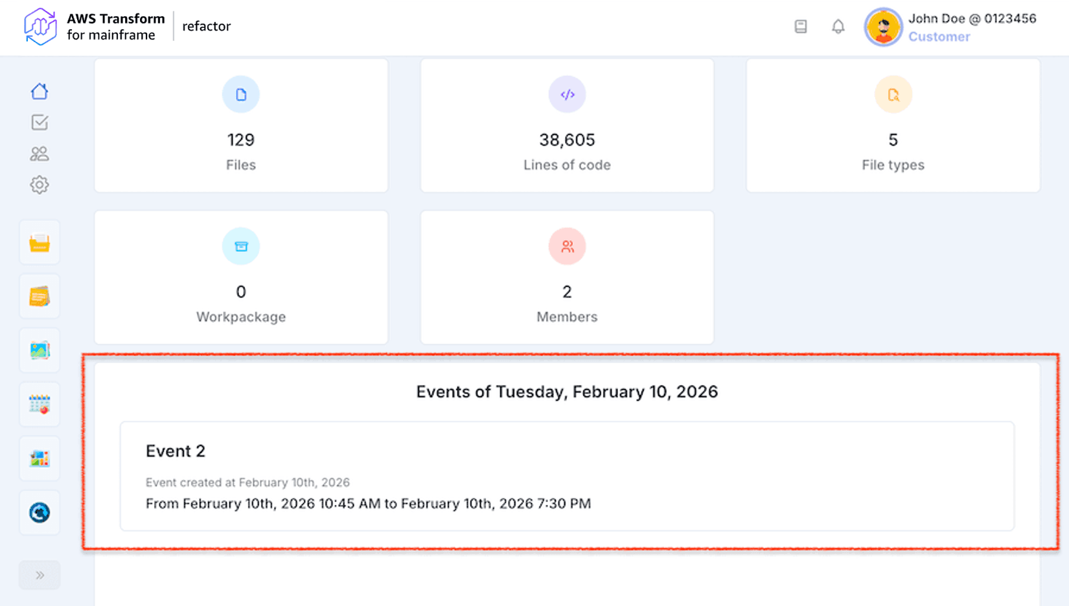Open the dark blue circular refresh app
Image resolution: width=1069 pixels, height=606 pixels.
[40, 513]
